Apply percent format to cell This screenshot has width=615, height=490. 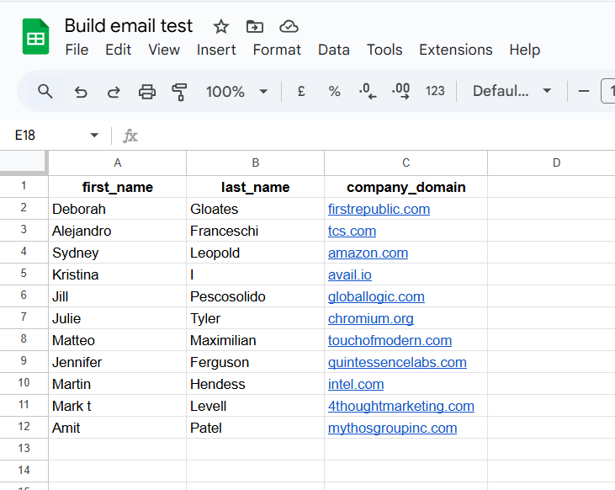click(x=334, y=91)
